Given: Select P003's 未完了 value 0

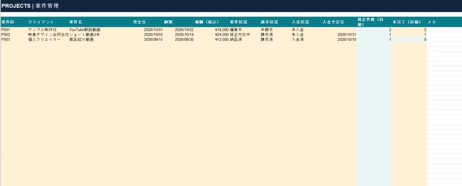Looking at the screenshot, I should point(409,40).
